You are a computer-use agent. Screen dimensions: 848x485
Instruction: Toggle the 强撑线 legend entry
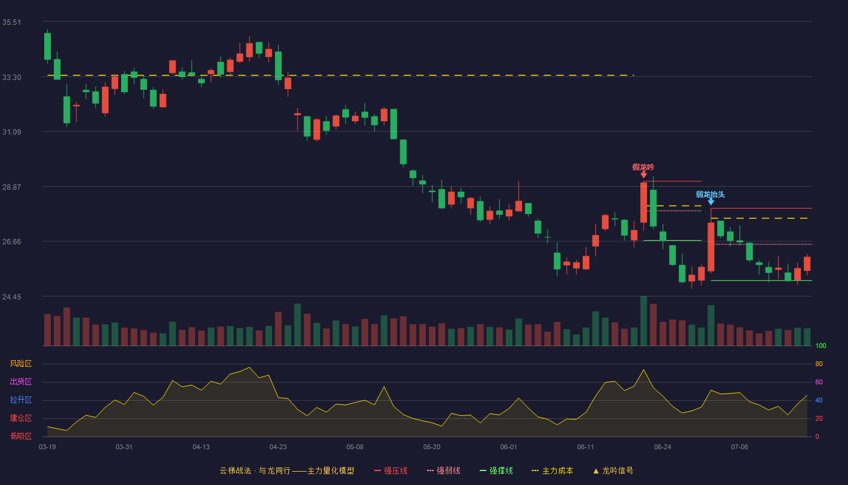pos(496,470)
